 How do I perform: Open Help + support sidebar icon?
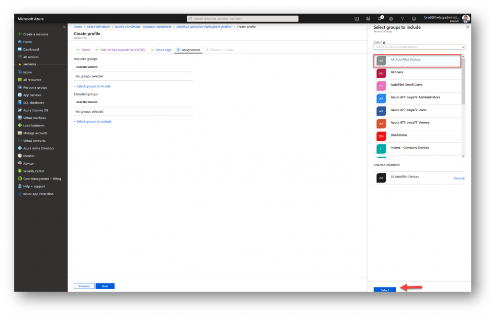click(20, 186)
